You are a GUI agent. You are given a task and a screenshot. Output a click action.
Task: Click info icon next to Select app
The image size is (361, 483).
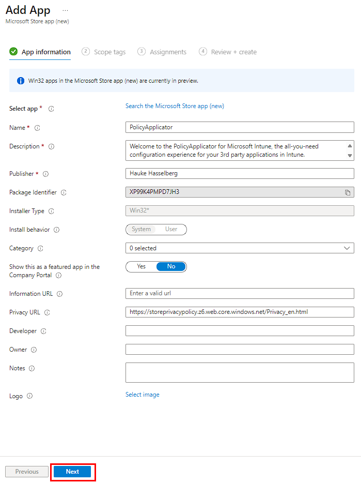pos(51,109)
